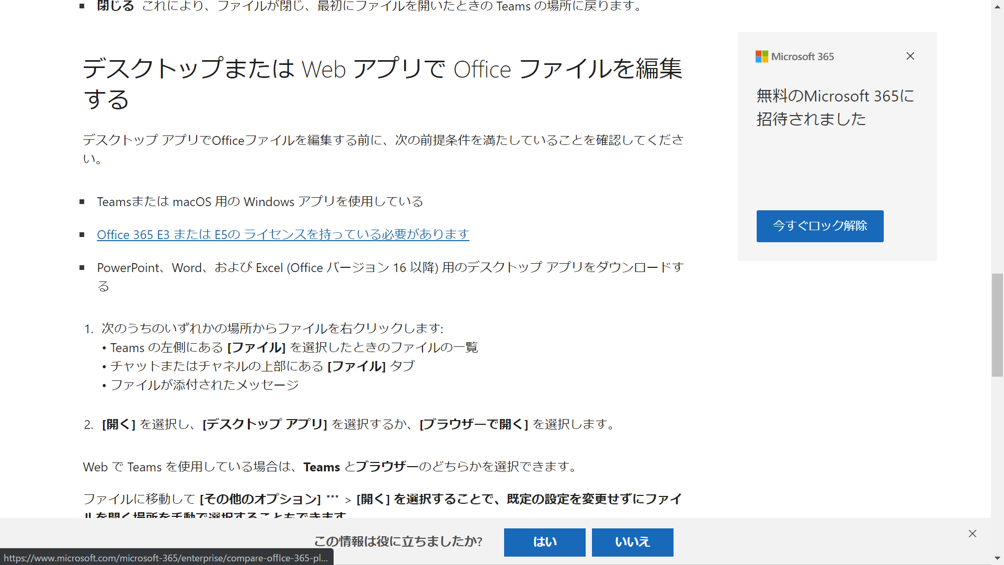Click the scrollbar down arrow
The image size is (1004, 565).
[997, 559]
